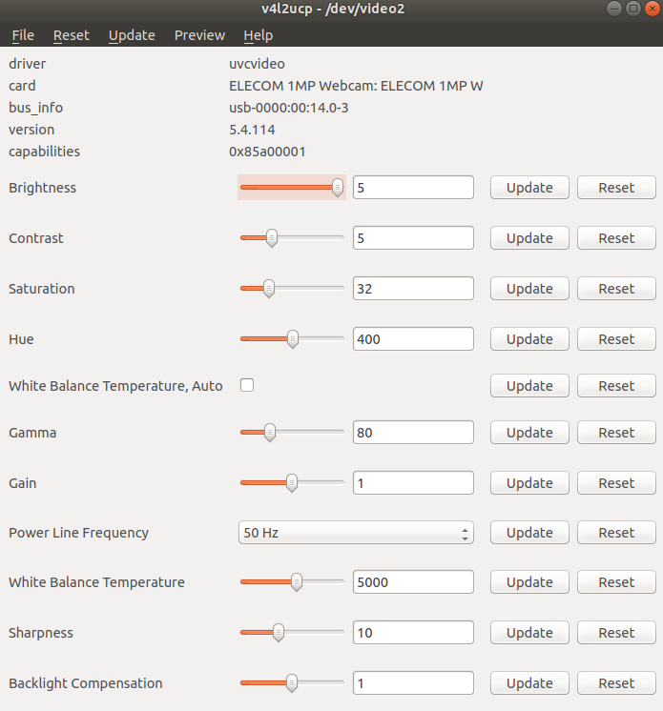Open the Help menu
The width and height of the screenshot is (663, 711).
click(259, 35)
